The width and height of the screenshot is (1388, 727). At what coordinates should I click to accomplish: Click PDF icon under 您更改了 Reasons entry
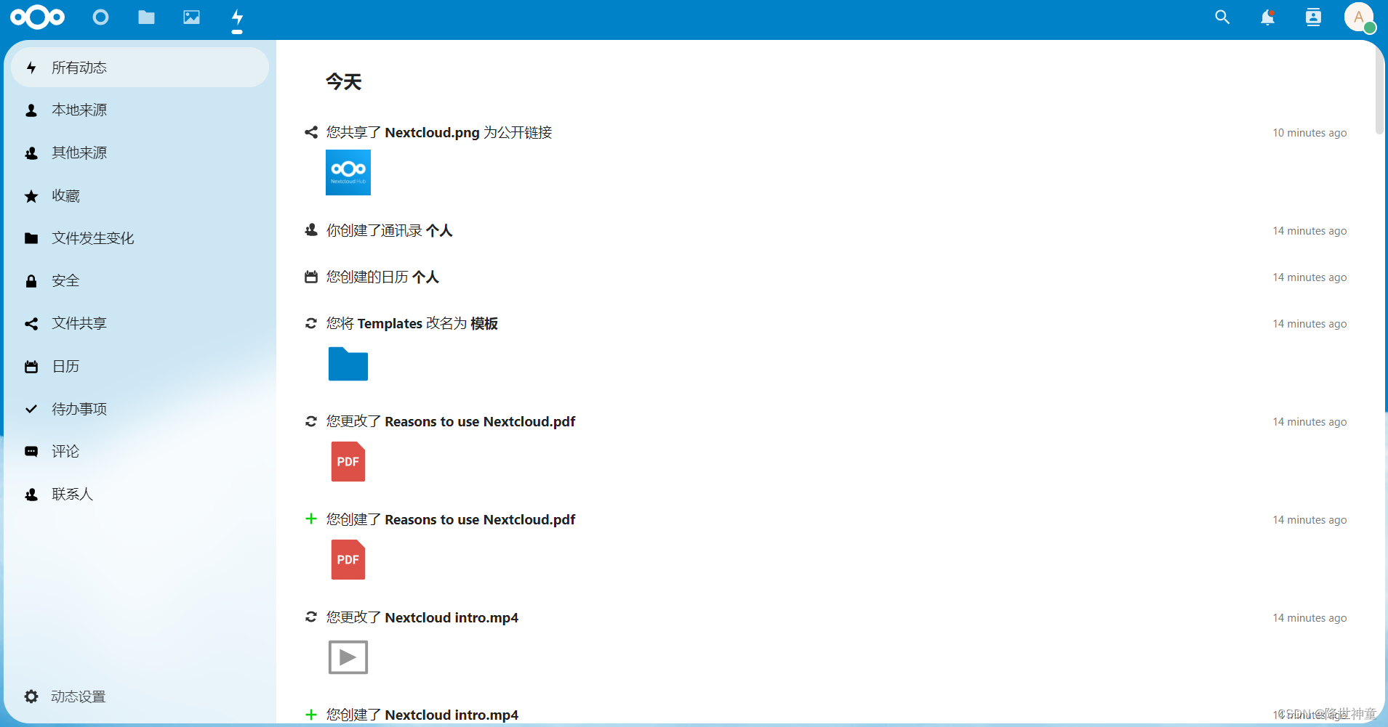click(348, 462)
